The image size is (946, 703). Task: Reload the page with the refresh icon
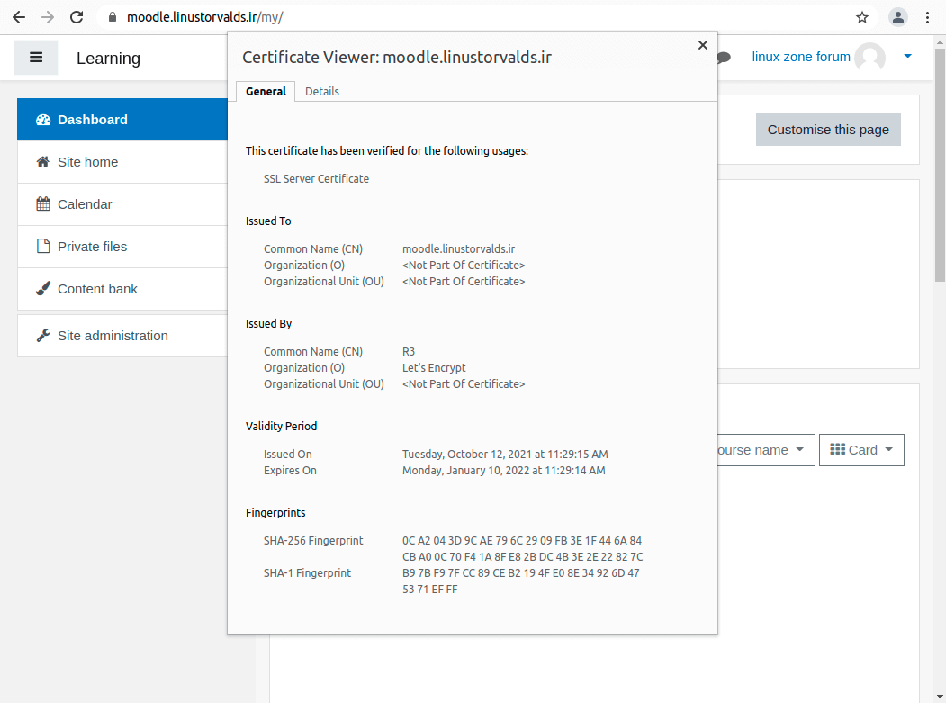[77, 17]
